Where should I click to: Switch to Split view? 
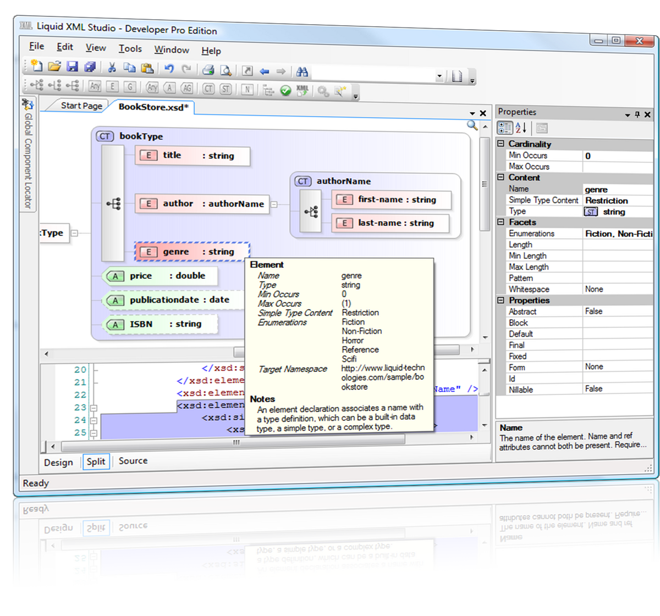pyautogui.click(x=96, y=461)
